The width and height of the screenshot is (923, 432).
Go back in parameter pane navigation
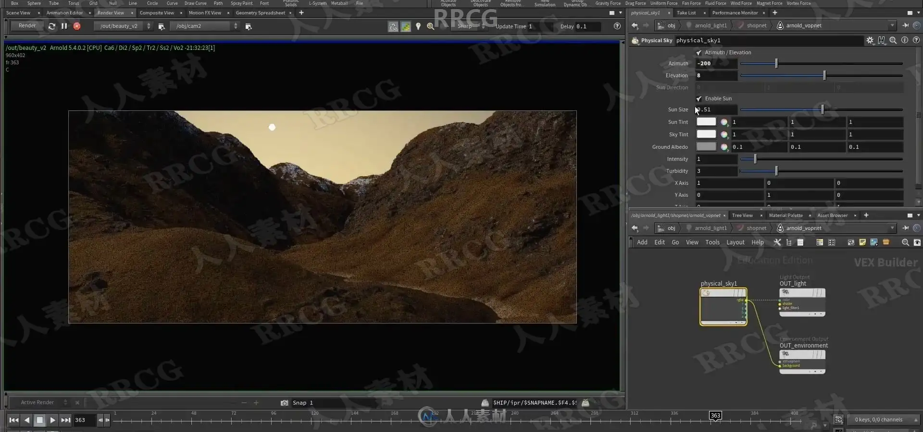coord(635,25)
